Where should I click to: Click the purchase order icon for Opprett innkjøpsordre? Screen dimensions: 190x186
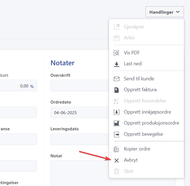point(117,112)
